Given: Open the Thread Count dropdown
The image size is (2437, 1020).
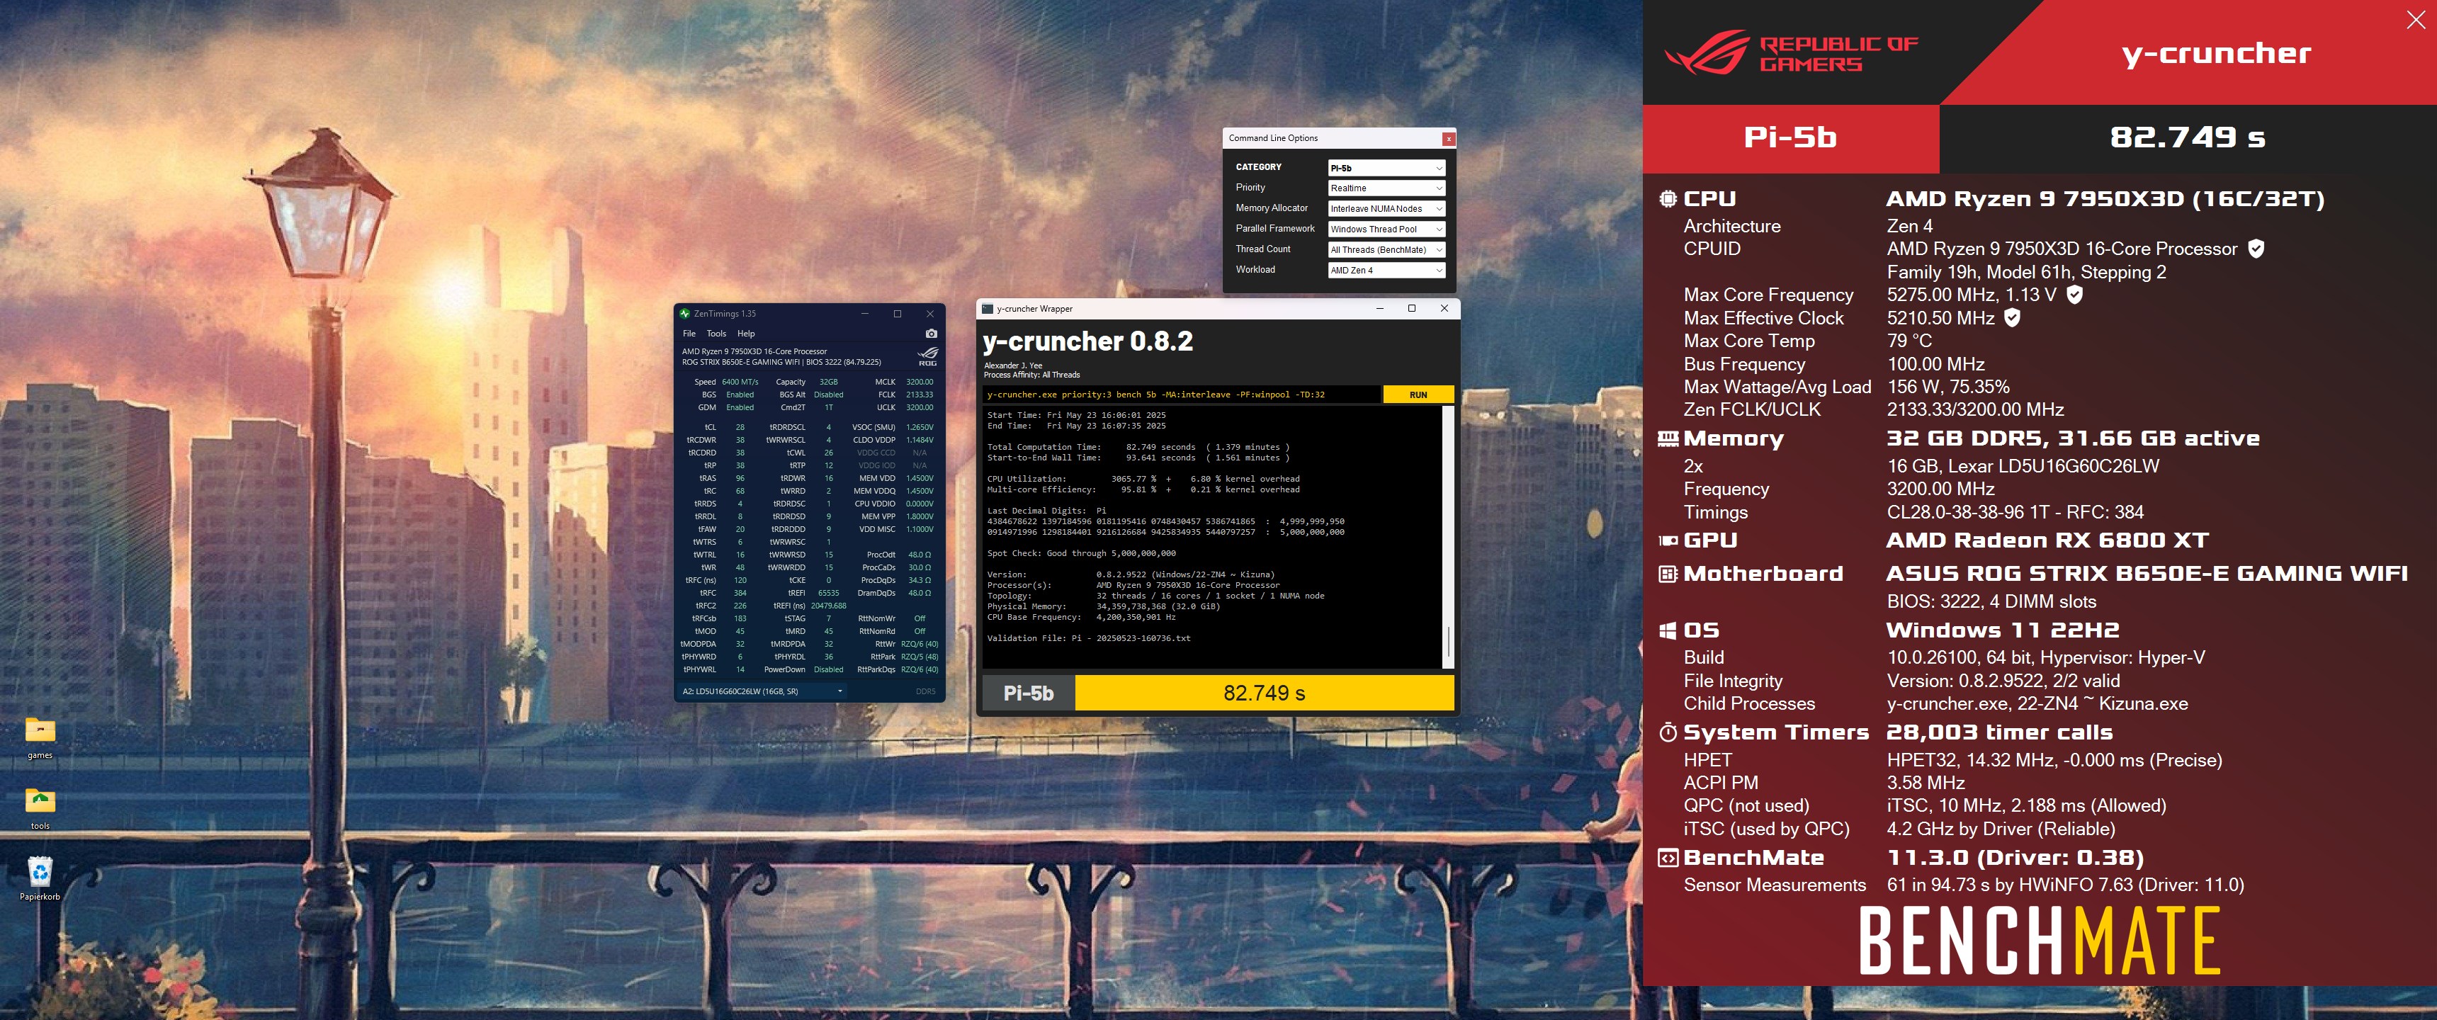Looking at the screenshot, I should coord(1386,250).
